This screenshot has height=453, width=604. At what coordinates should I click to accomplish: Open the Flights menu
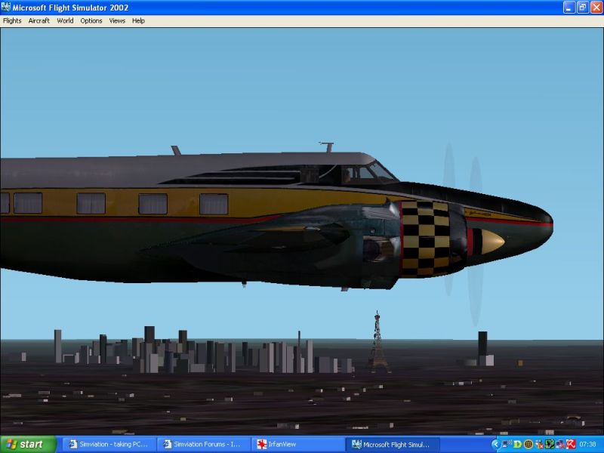point(12,21)
